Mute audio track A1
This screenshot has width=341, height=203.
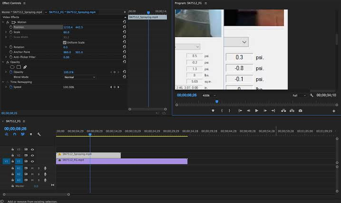pyautogui.click(x=32, y=168)
